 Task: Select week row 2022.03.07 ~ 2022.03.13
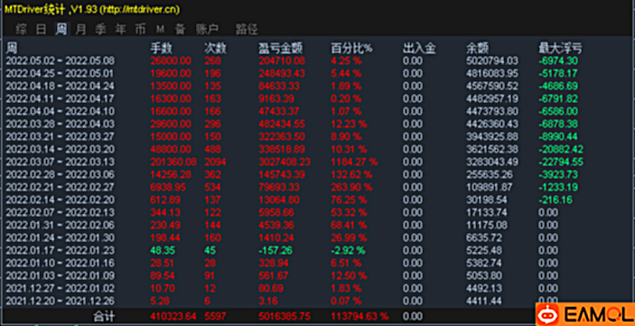318,162
